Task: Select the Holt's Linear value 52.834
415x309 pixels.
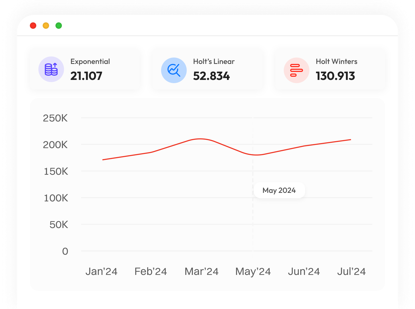Action: point(211,76)
